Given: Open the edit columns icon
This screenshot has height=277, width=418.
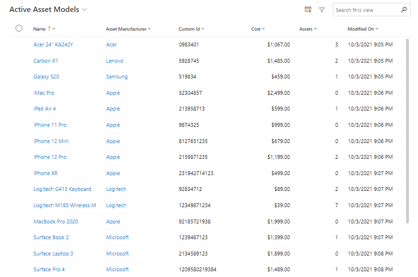Looking at the screenshot, I should coord(308,10).
